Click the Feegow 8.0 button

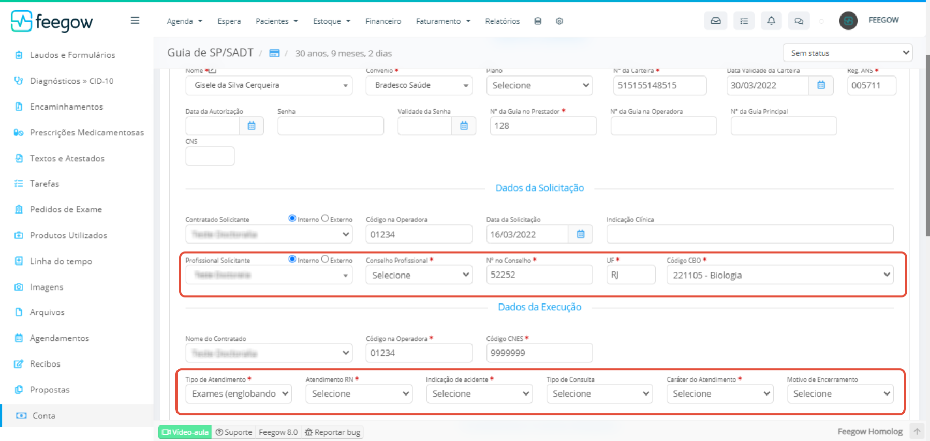pyautogui.click(x=278, y=432)
